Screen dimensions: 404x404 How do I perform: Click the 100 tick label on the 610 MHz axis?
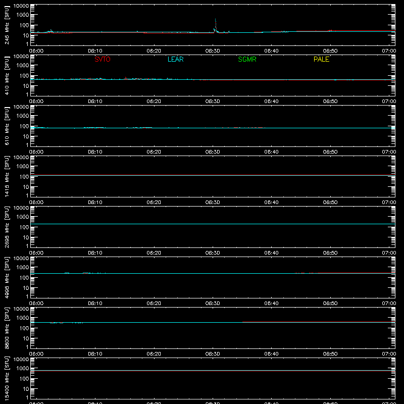click(x=24, y=126)
